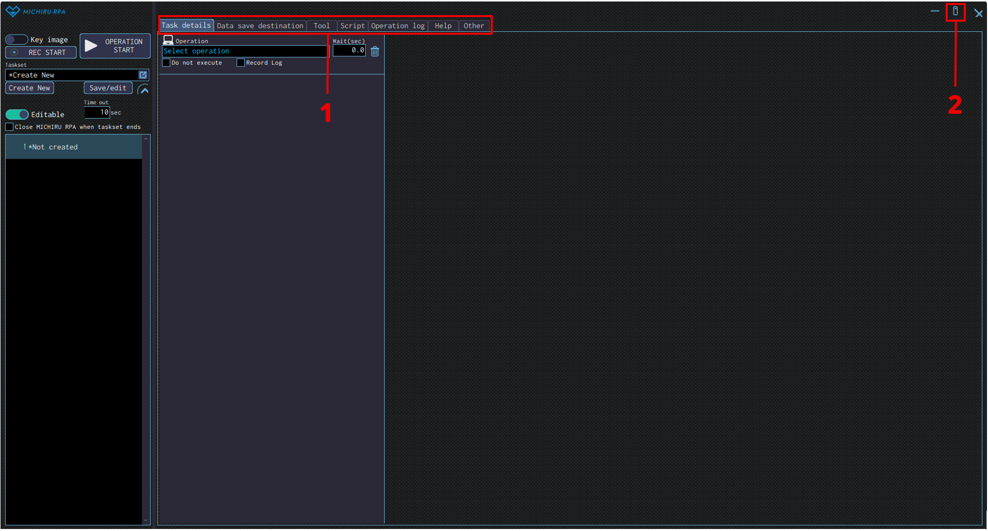Switch off the Editable toggle

tap(17, 114)
